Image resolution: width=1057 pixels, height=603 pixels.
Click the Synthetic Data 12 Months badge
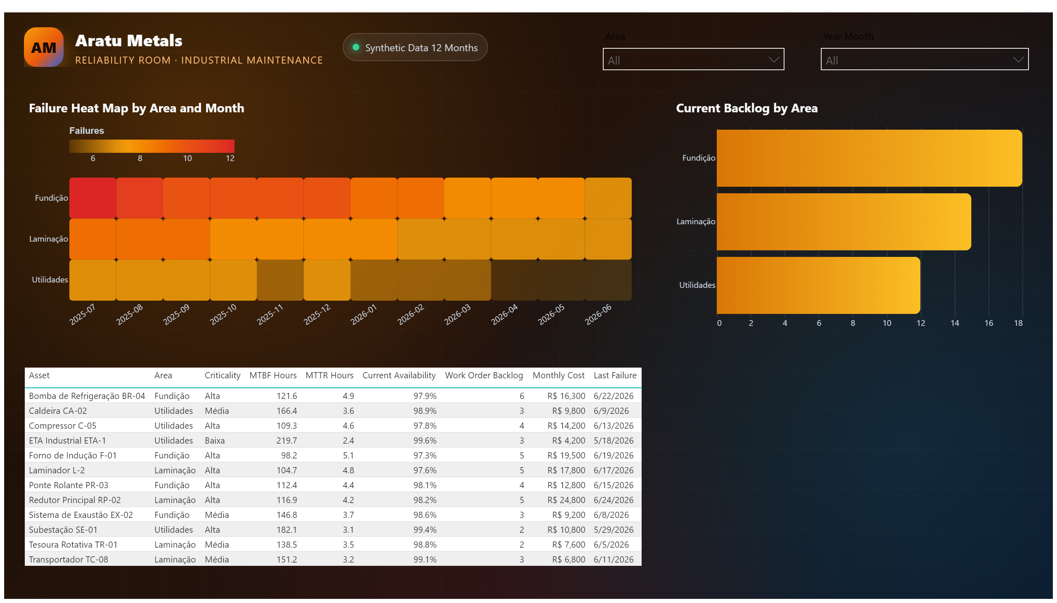415,47
